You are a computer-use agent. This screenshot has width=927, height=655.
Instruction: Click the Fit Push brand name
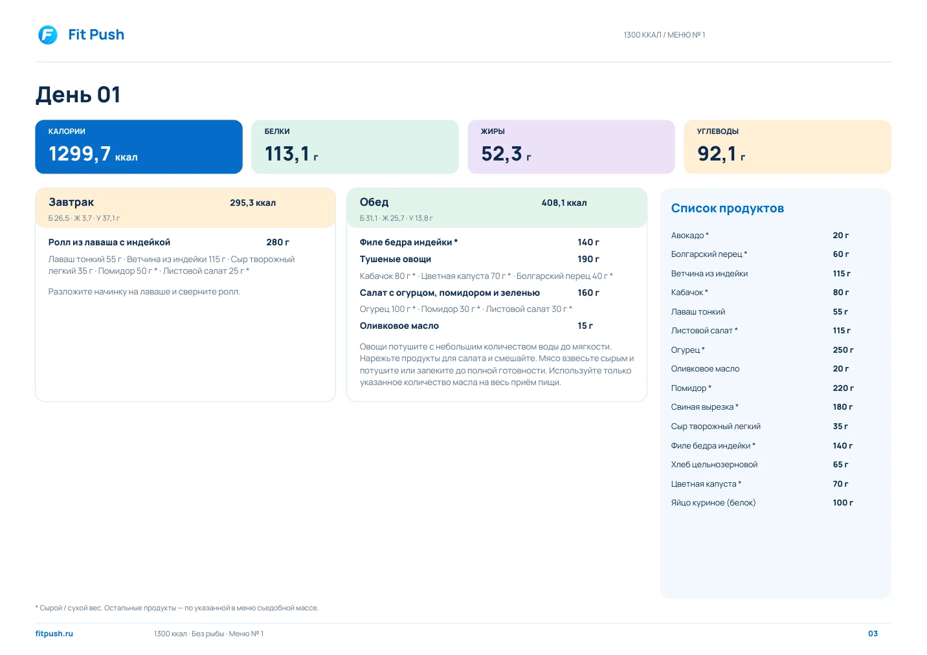96,35
